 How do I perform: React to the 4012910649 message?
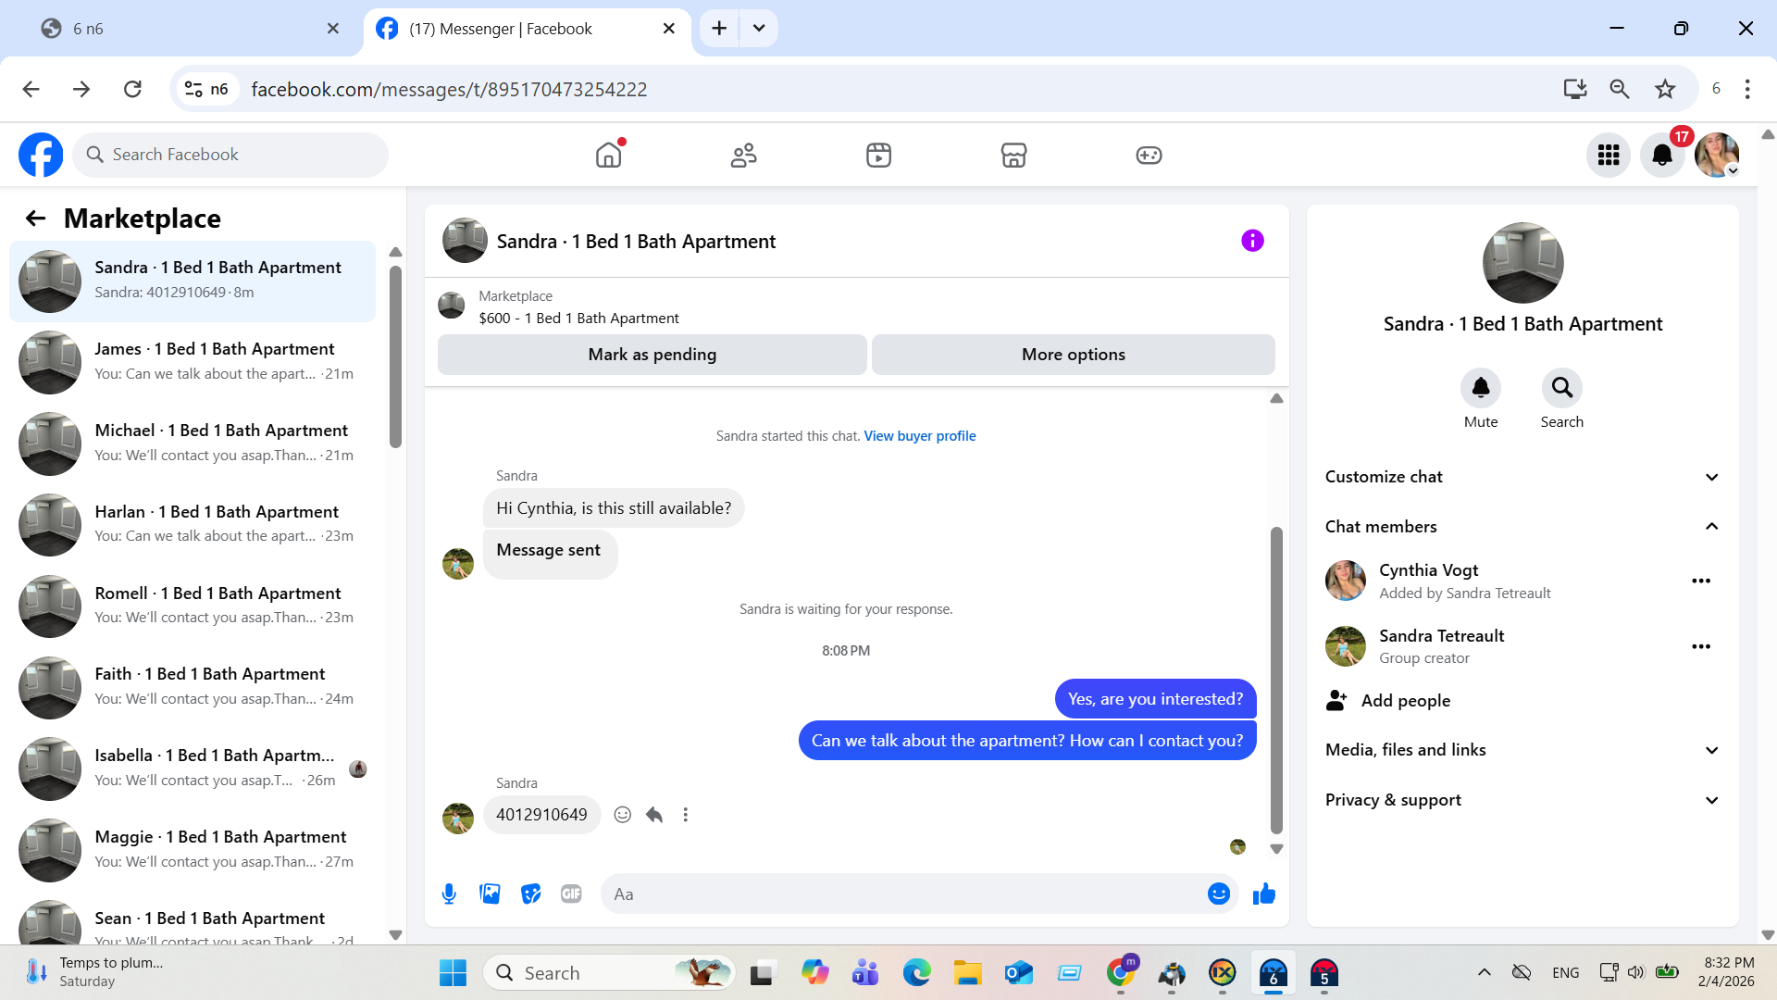pos(623,815)
